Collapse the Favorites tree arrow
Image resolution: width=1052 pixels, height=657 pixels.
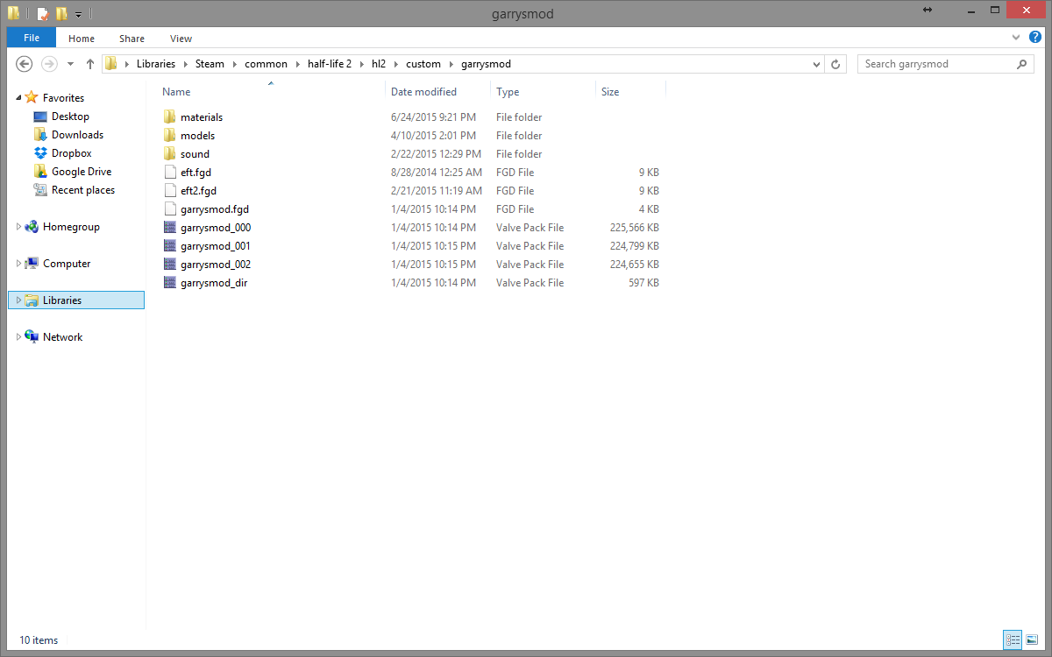(x=19, y=98)
